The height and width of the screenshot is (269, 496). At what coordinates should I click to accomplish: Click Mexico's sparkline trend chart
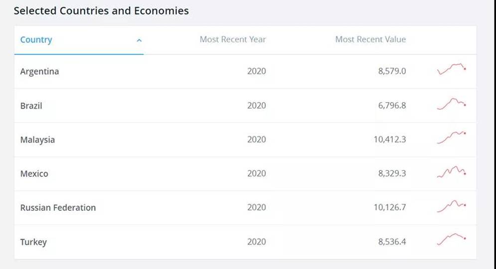coord(452,172)
